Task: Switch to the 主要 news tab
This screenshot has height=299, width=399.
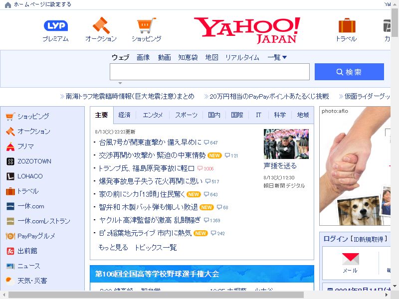Action: tap(102, 115)
